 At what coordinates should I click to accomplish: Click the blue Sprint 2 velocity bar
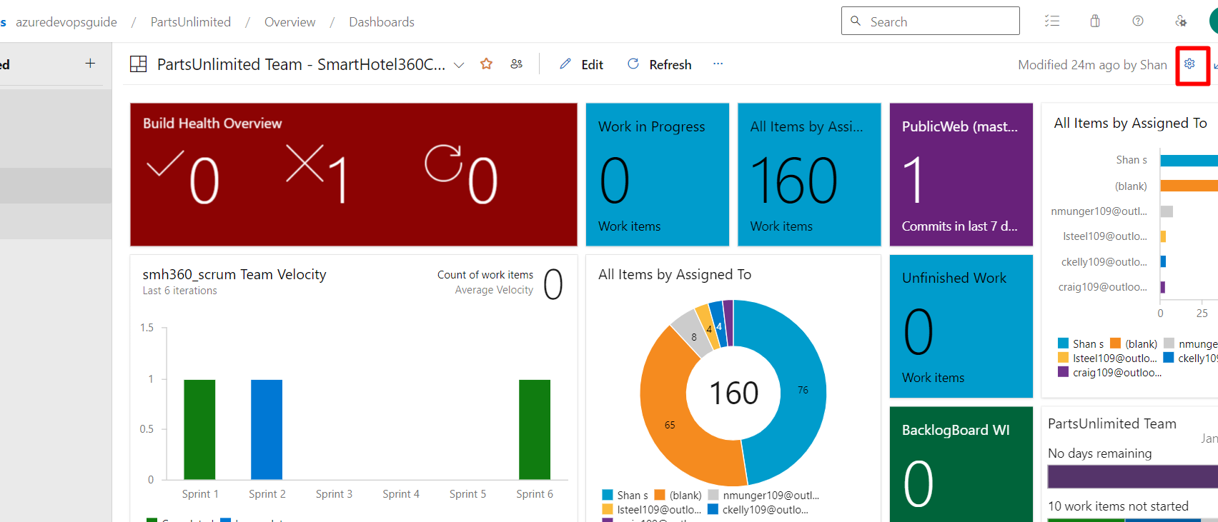click(x=267, y=429)
